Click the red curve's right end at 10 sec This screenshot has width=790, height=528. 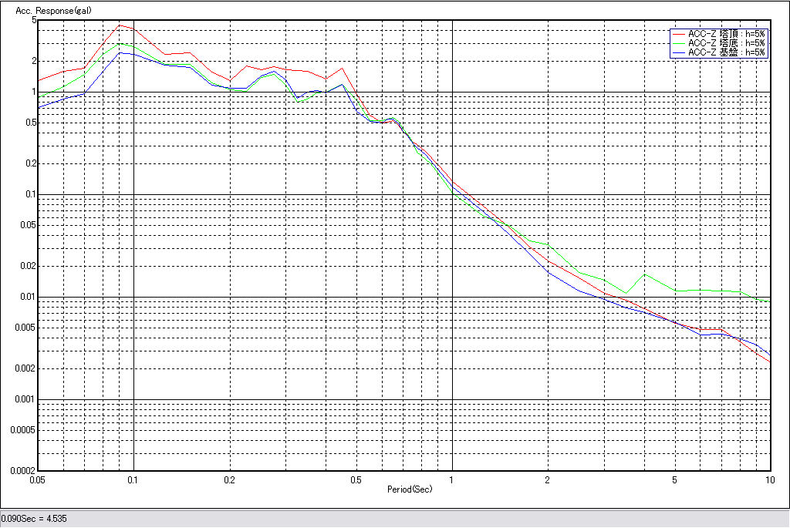(769, 362)
